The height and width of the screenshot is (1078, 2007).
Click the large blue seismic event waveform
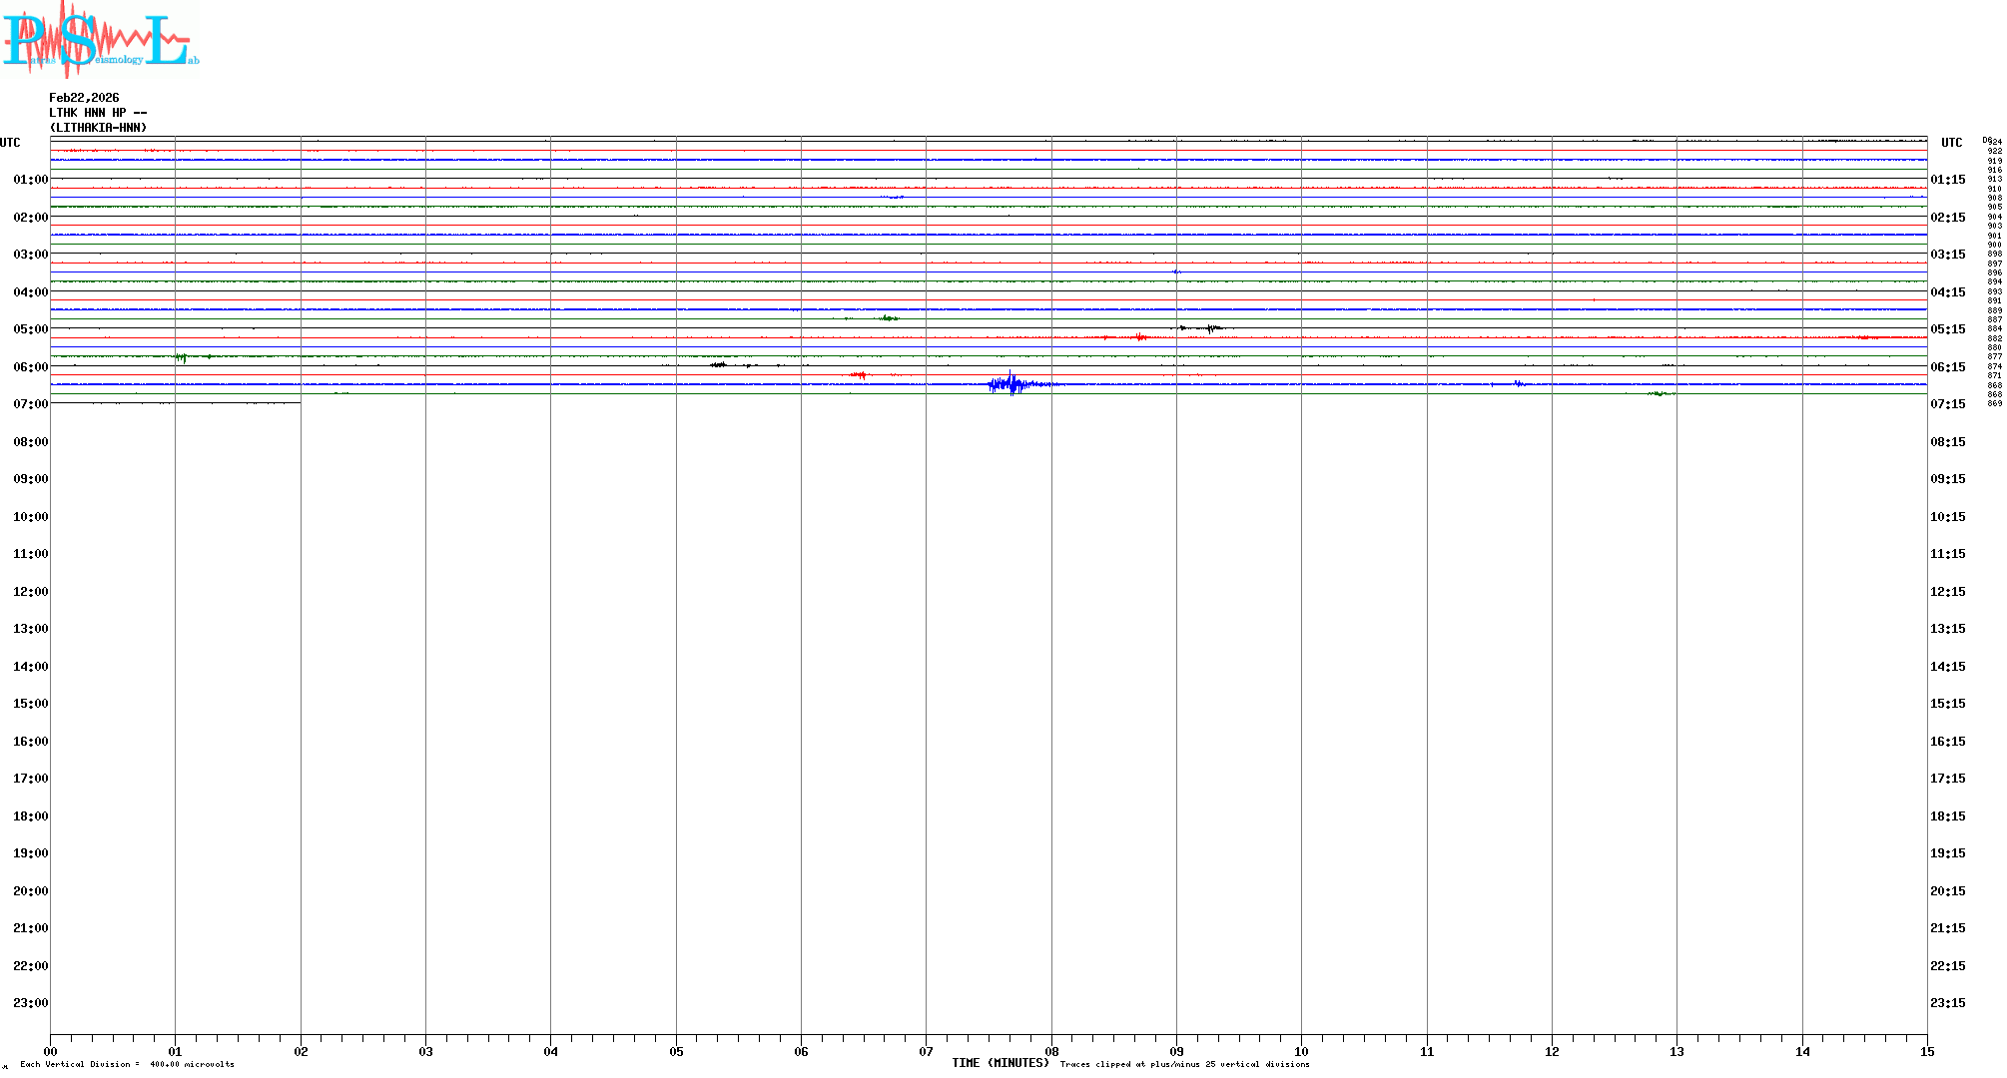pyautogui.click(x=1013, y=384)
